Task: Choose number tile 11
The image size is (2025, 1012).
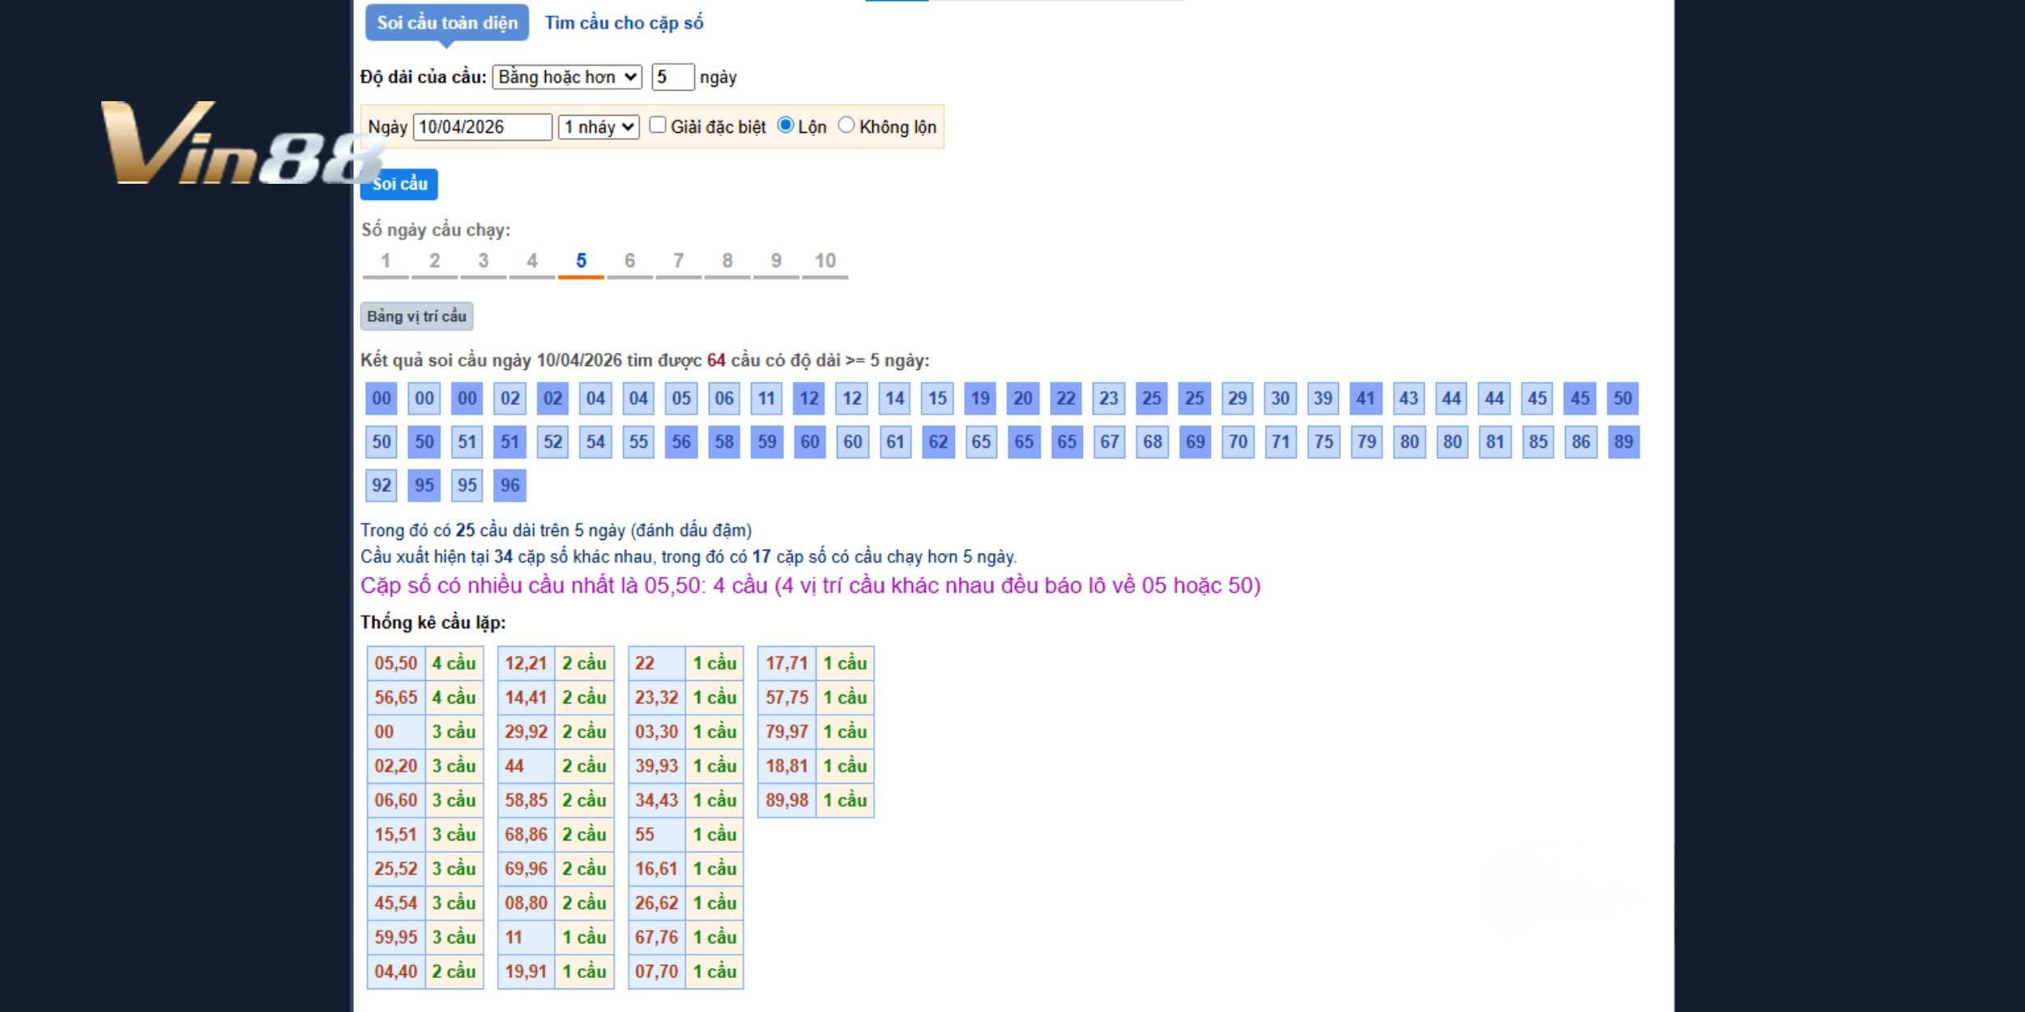Action: pos(766,398)
